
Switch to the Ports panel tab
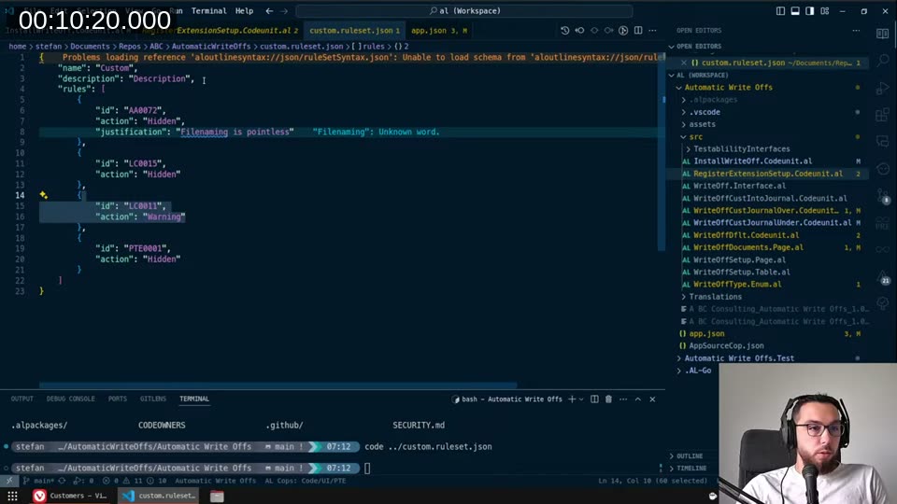point(118,399)
